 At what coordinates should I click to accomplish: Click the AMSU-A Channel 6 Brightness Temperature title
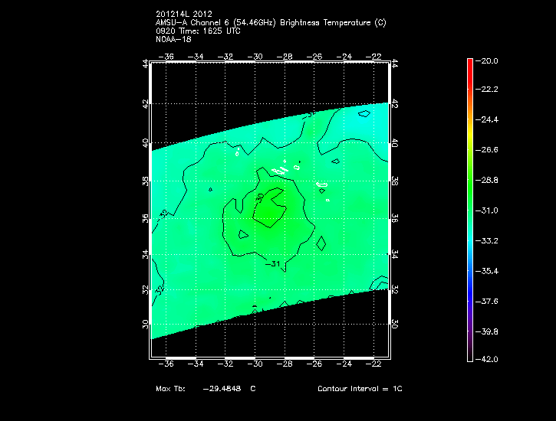tap(270, 23)
